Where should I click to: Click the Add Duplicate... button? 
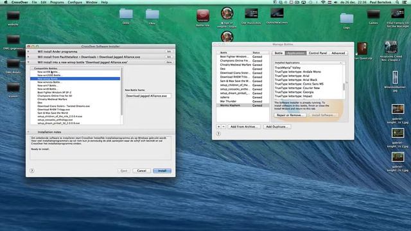coord(277,127)
